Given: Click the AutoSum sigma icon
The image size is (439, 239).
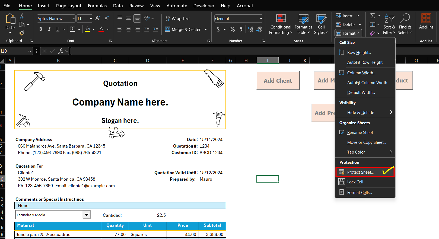Looking at the screenshot, I should pos(373,16).
